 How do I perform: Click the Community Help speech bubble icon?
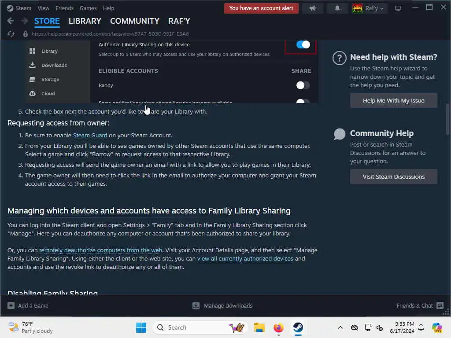340,134
